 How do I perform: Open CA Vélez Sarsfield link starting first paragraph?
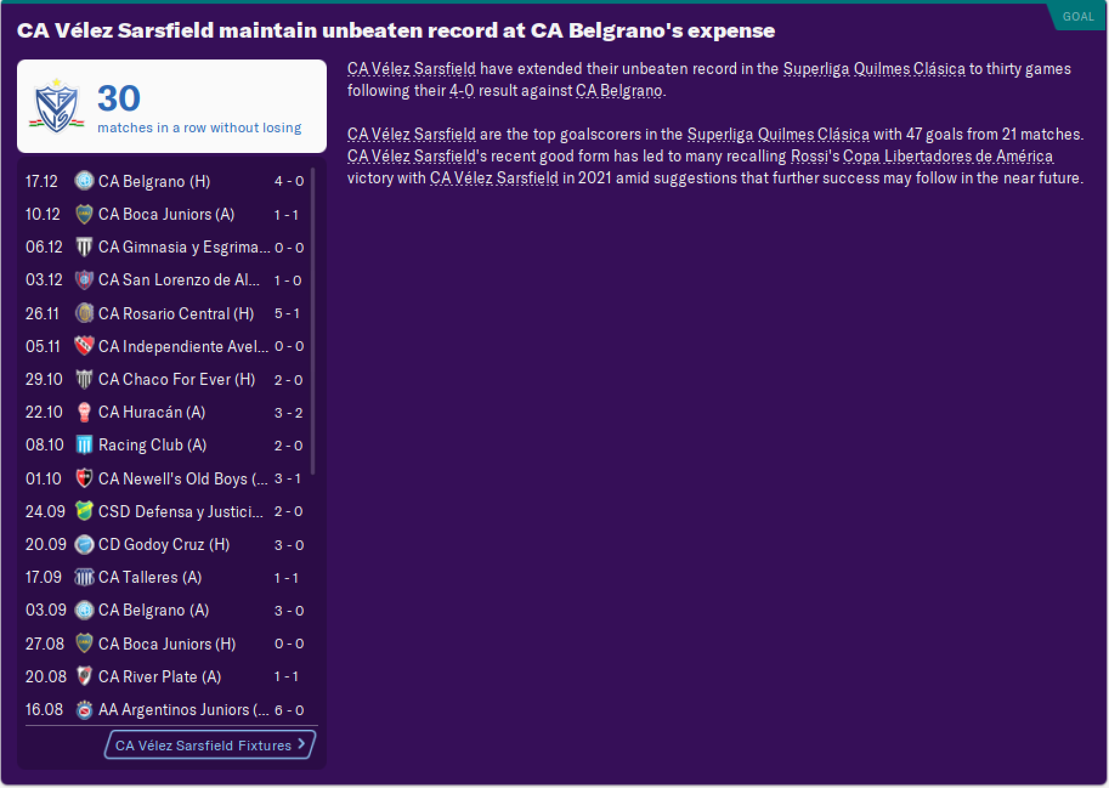[x=411, y=69]
